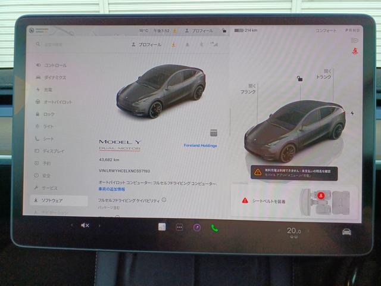Open the white app icon in dock
Image resolution: width=381 pixels, height=286 pixels.
[x=162, y=227]
